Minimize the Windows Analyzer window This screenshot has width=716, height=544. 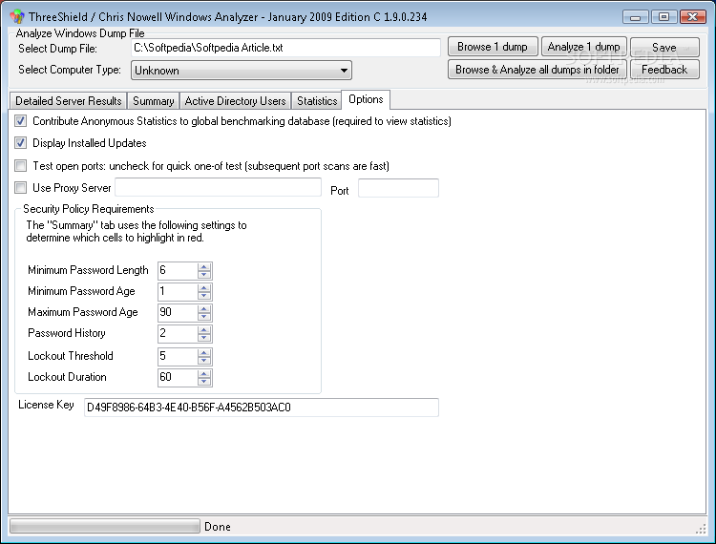pos(635,17)
